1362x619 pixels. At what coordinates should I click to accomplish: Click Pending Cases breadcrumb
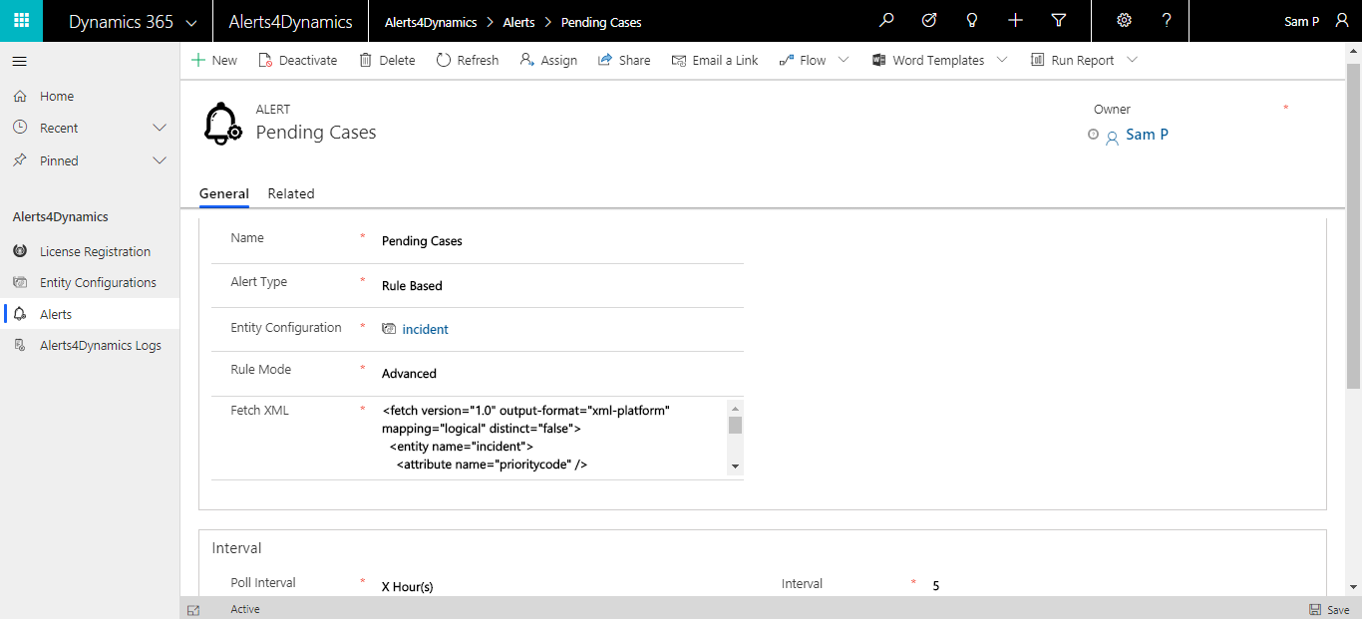click(601, 22)
